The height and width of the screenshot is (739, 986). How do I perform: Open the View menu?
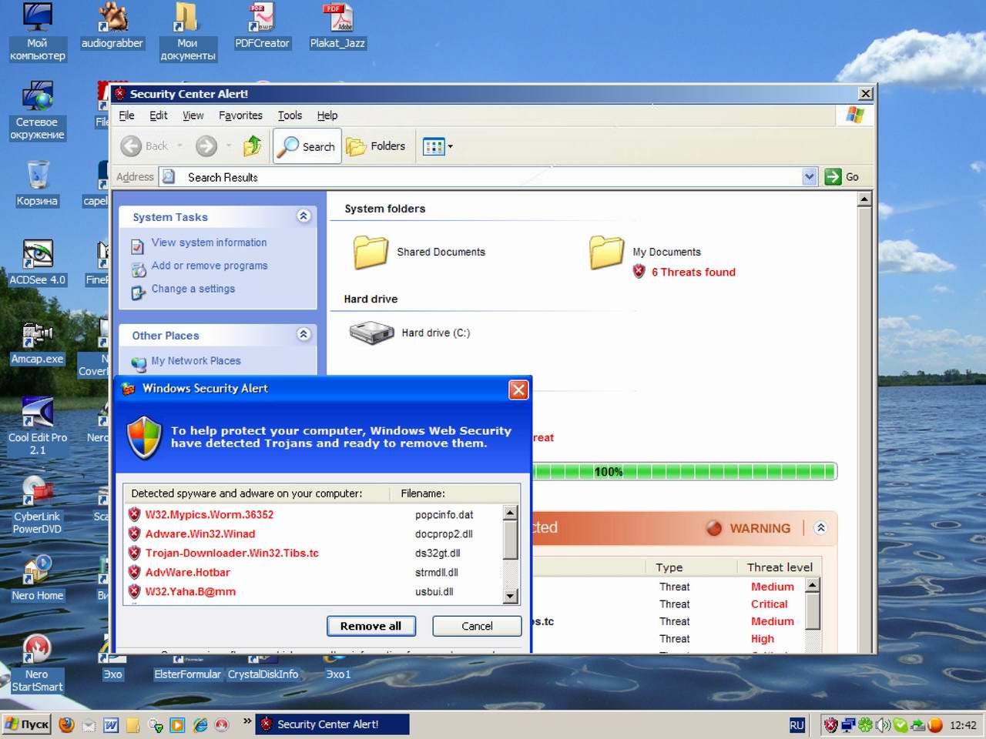[x=193, y=115]
